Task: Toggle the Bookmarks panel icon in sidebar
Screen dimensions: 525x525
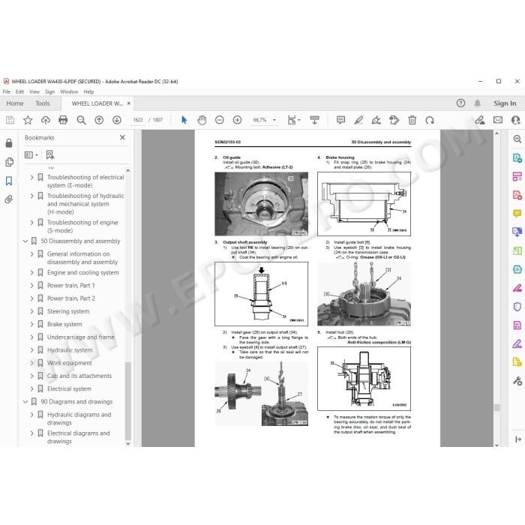Action: [9, 181]
